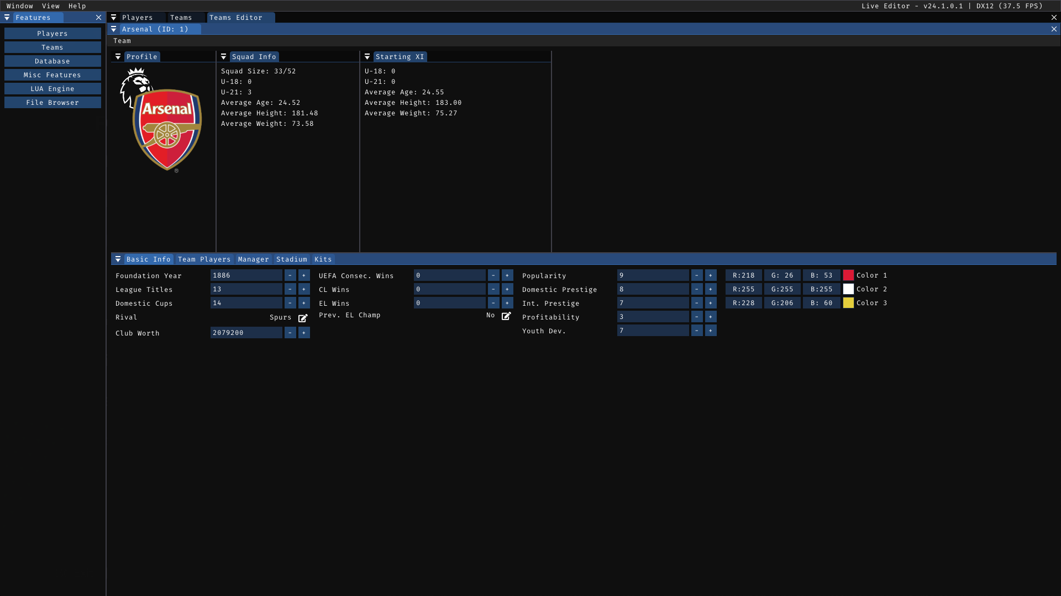Decrease Popularity value with minus button

697,275
